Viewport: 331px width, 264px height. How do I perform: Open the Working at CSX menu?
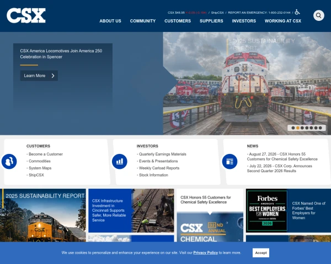coord(283,21)
